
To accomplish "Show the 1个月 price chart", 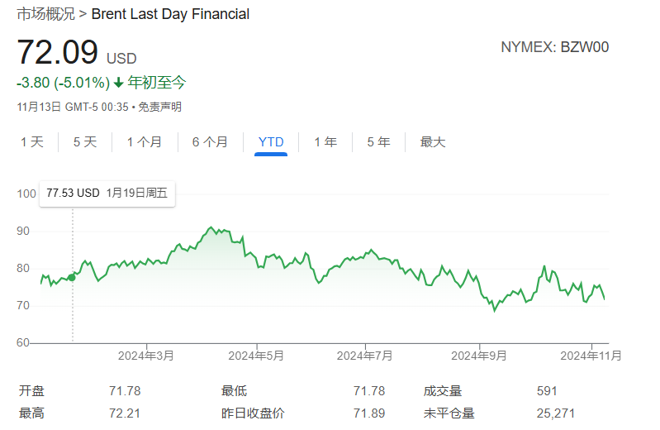I will click(145, 142).
